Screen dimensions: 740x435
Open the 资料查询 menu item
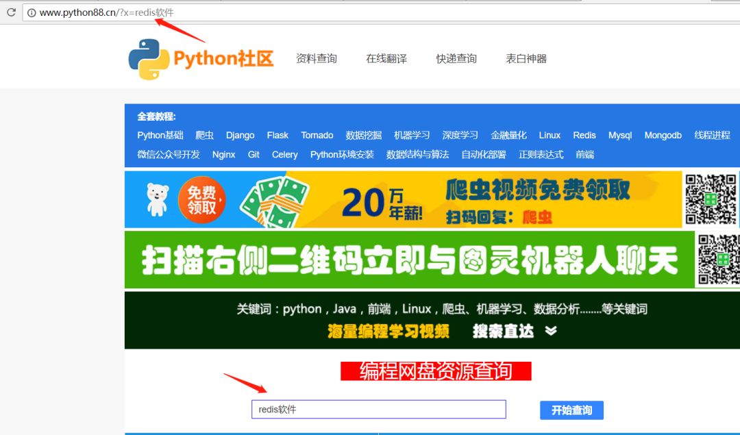click(316, 58)
